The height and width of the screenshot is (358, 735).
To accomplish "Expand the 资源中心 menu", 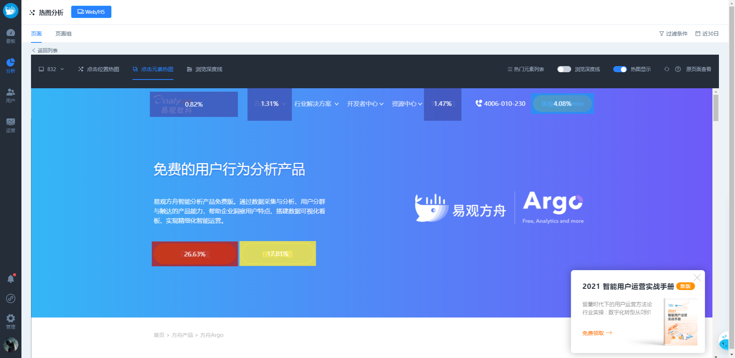I will click(407, 104).
